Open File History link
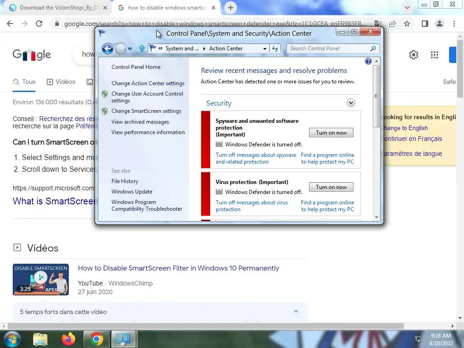 [x=125, y=181]
